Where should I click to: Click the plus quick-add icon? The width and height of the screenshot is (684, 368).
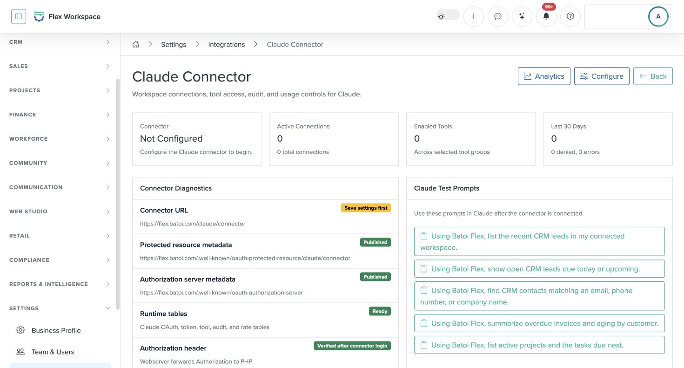tap(474, 16)
